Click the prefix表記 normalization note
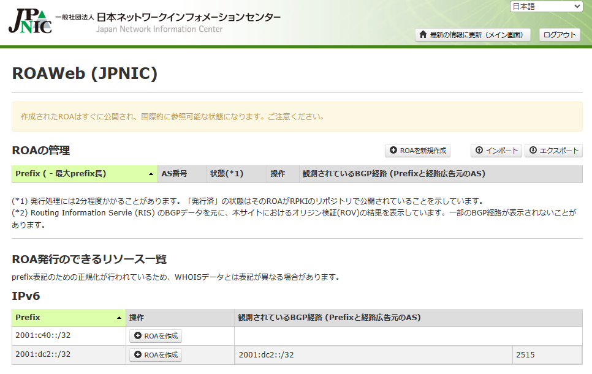Image resolution: width=592 pixels, height=374 pixels. click(176, 277)
